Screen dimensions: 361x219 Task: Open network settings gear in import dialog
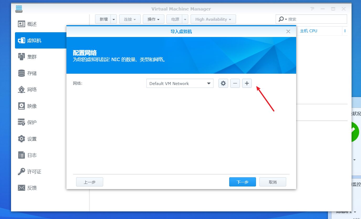223,83
